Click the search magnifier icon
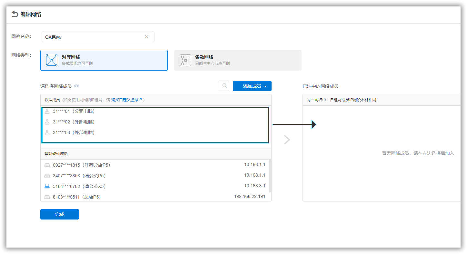The height and width of the screenshot is (254, 467). click(x=224, y=86)
